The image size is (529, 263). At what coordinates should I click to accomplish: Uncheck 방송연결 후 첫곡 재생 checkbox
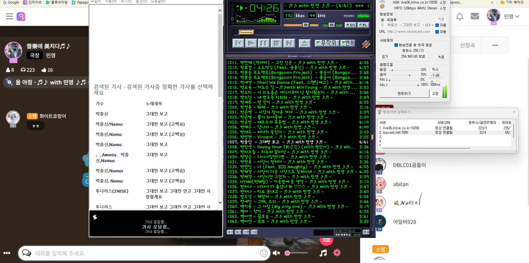pyautogui.click(x=396, y=45)
